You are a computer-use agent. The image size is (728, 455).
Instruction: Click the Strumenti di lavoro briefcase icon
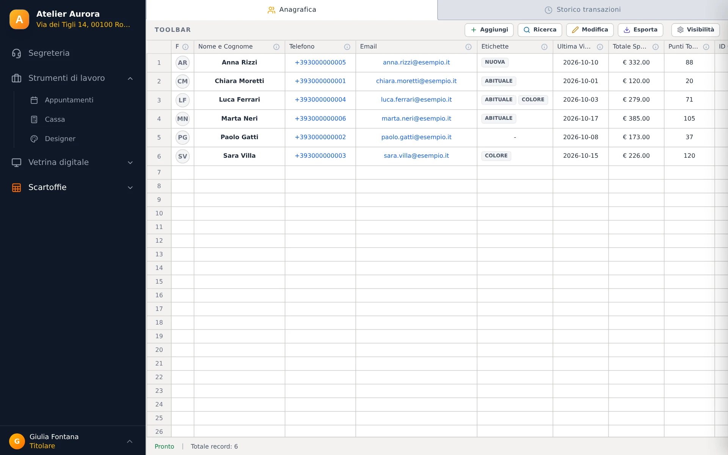[x=16, y=78]
